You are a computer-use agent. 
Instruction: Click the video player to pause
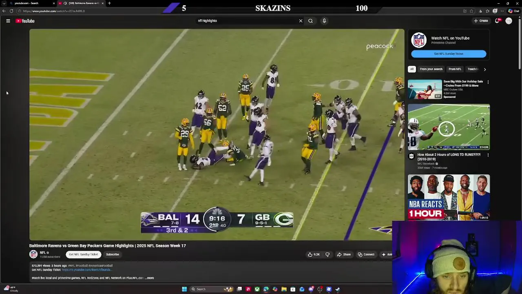[217, 135]
